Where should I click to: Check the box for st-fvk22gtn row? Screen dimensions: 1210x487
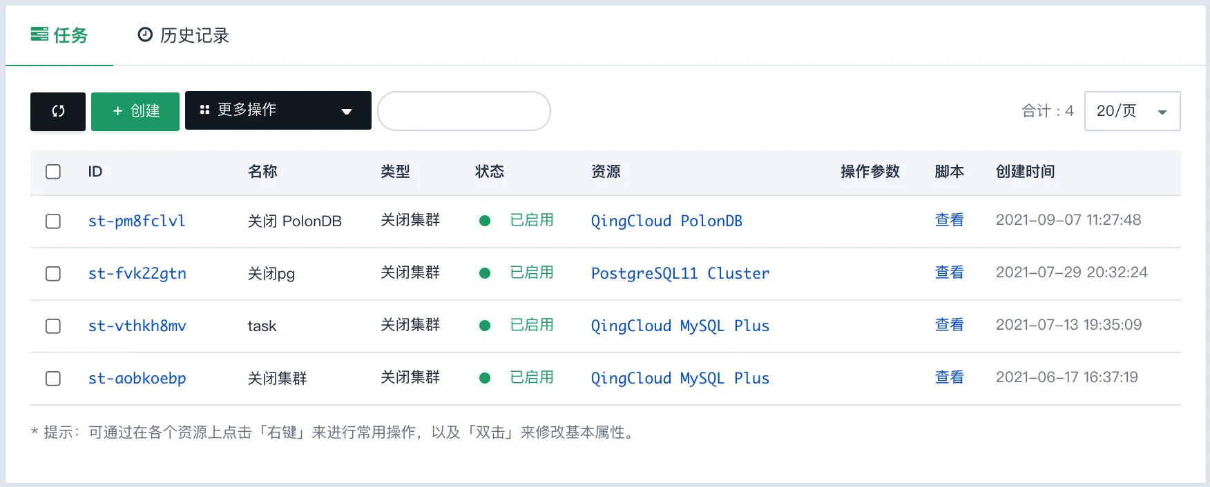53,274
